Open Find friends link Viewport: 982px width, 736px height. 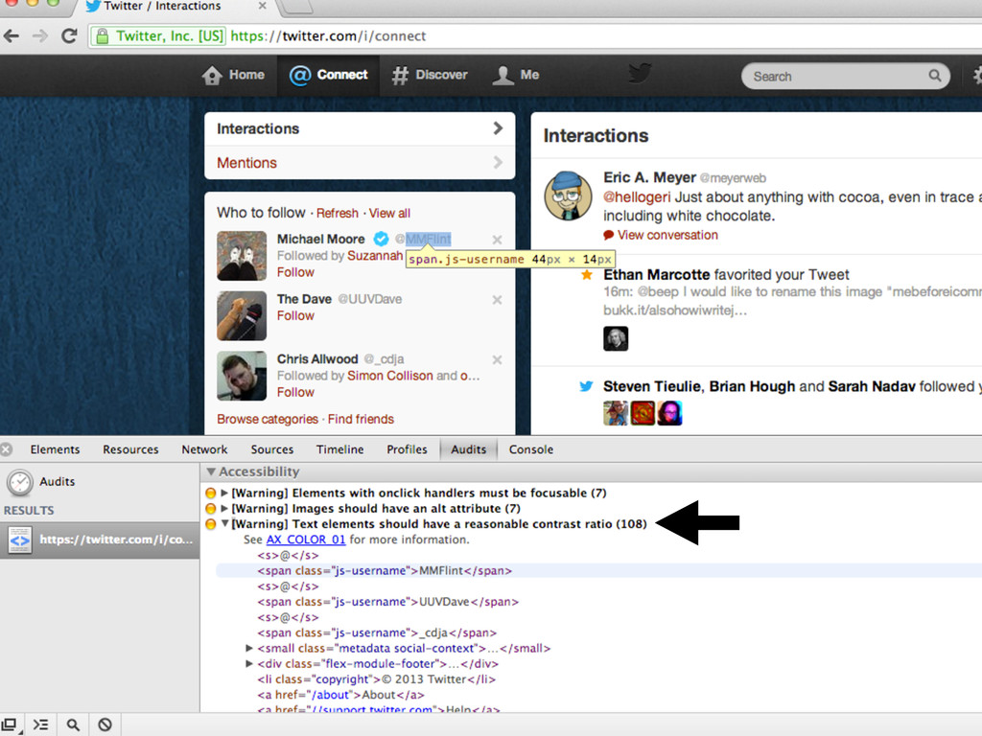[361, 420]
